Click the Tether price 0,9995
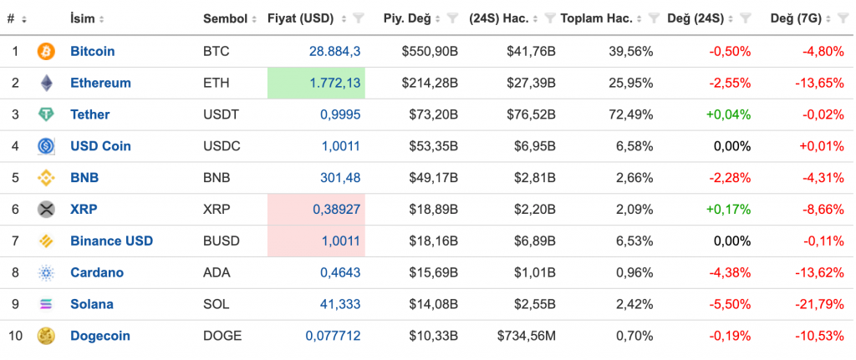This screenshot has height=360, width=856. click(x=340, y=115)
